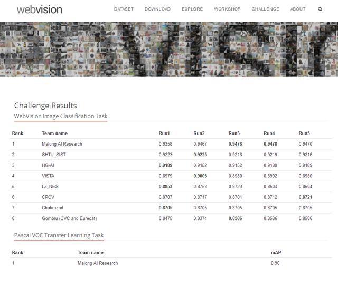Click Malong AI Research in classification table
This screenshot has height=287, width=338.
(62, 144)
